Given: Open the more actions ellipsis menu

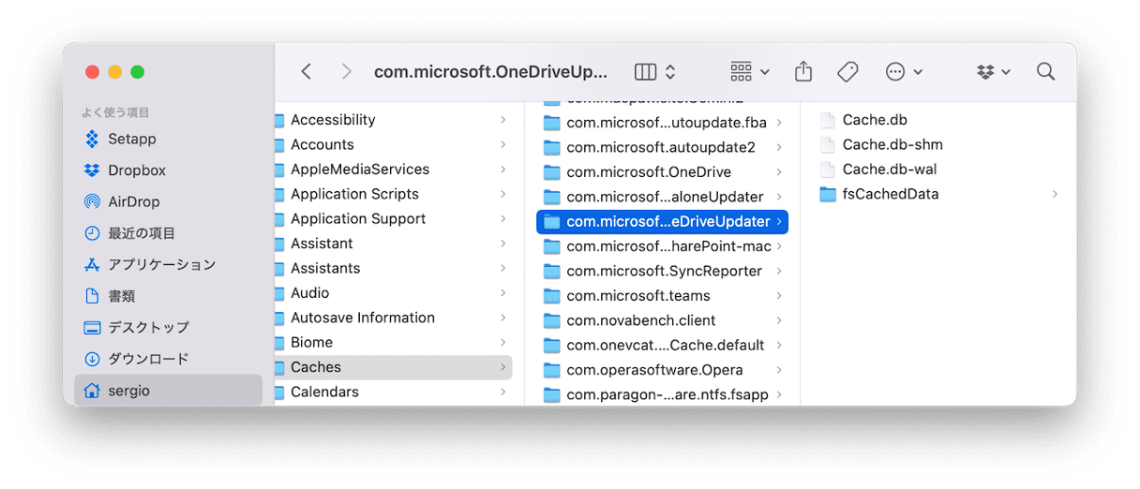Looking at the screenshot, I should coord(904,71).
